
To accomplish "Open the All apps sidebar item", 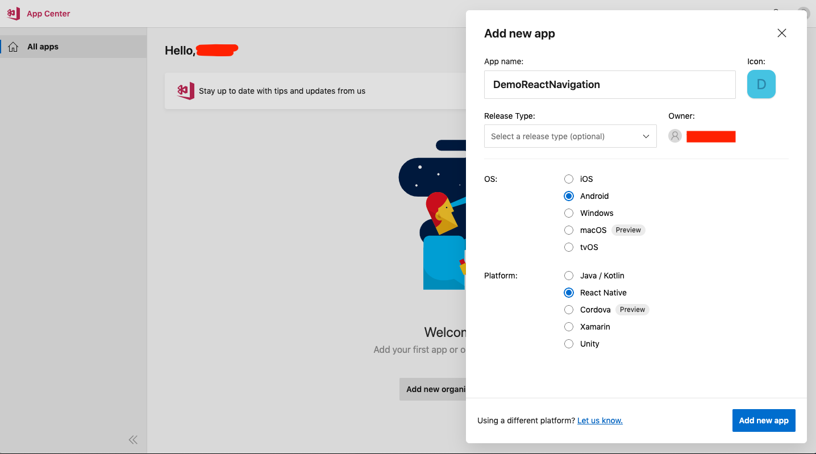I will pos(43,47).
